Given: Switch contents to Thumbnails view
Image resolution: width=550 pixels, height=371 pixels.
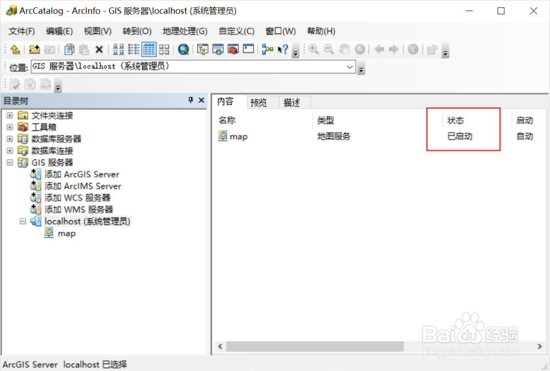Looking at the screenshot, I should click(x=164, y=50).
